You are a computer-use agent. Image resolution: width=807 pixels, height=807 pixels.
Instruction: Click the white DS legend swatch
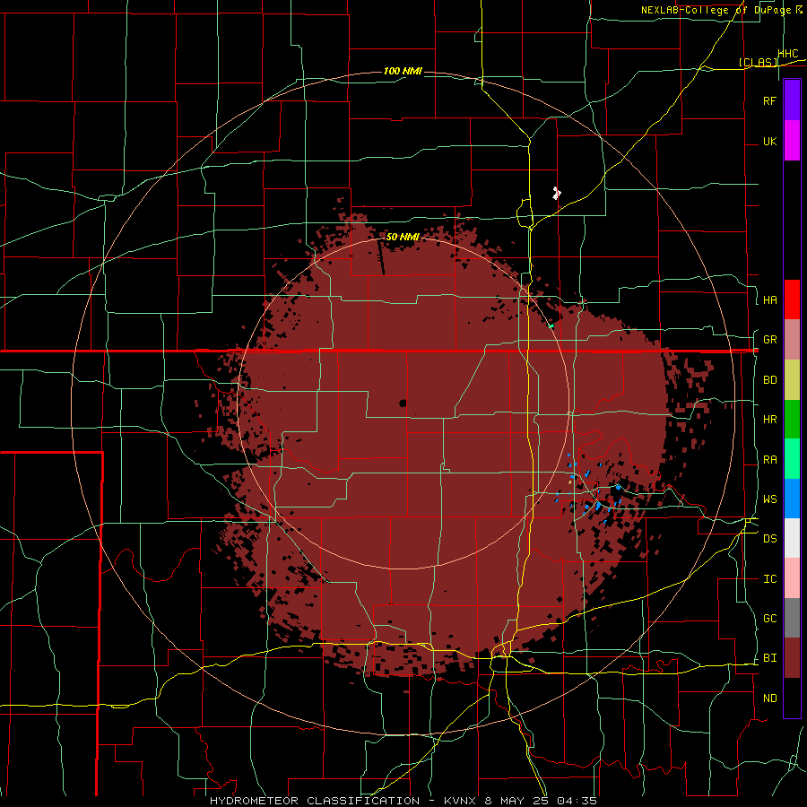click(792, 538)
